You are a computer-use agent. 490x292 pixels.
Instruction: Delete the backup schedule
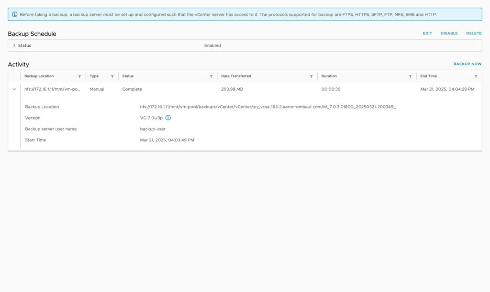pos(474,33)
